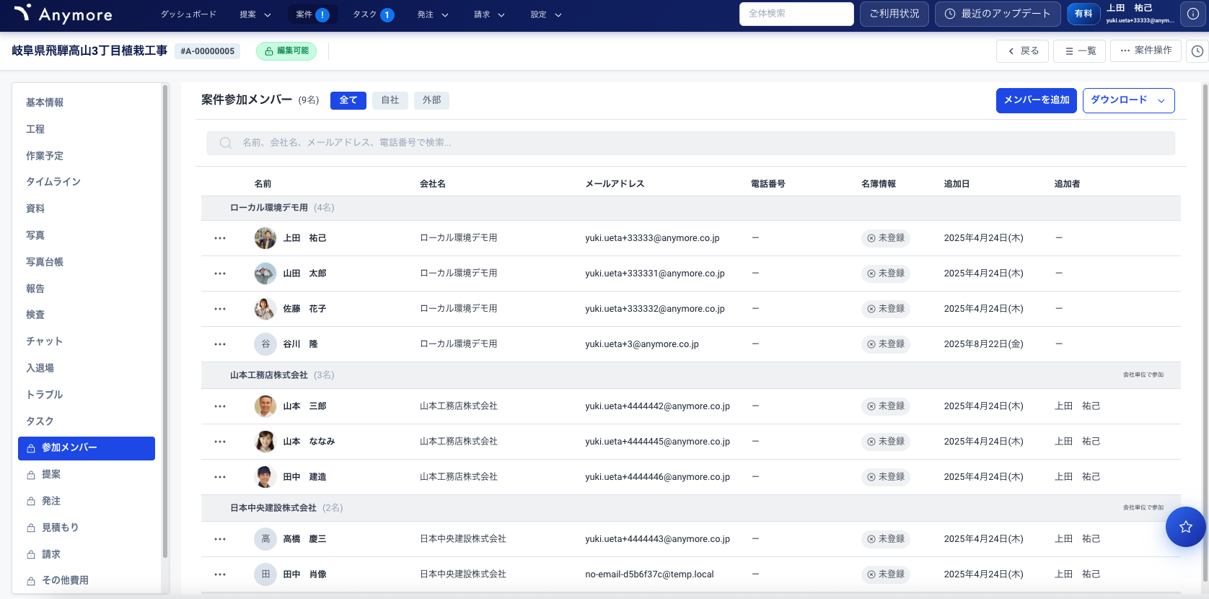Click the Anymore logo in header
Image resolution: width=1209 pixels, height=599 pixels.
63,14
